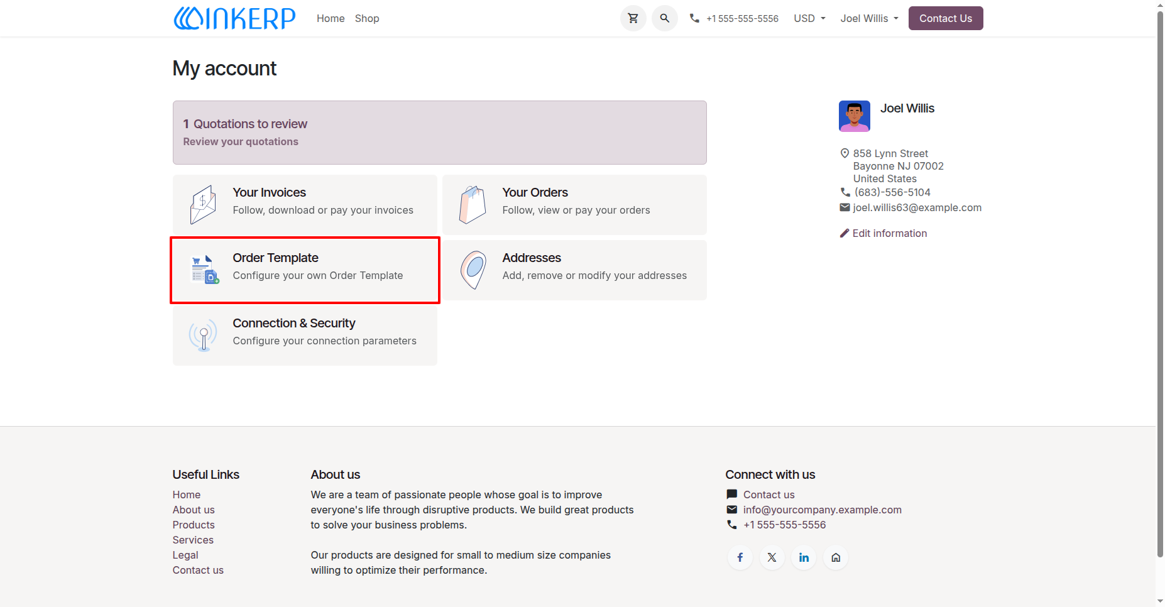Click header phone number +1 555-555-5556
Screen dimensions: 1165x607
point(742,18)
